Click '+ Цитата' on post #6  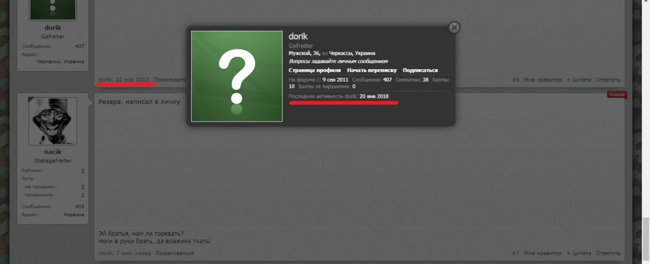tap(579, 80)
